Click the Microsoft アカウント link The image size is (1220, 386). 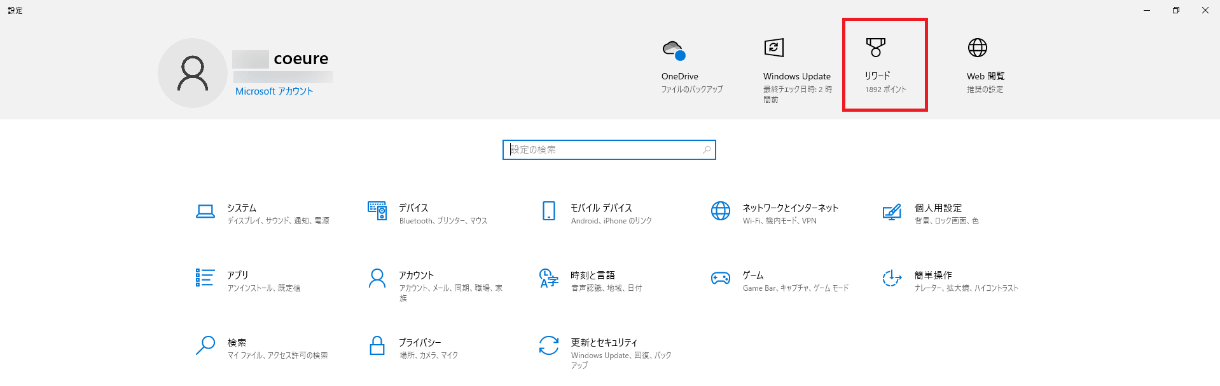274,91
